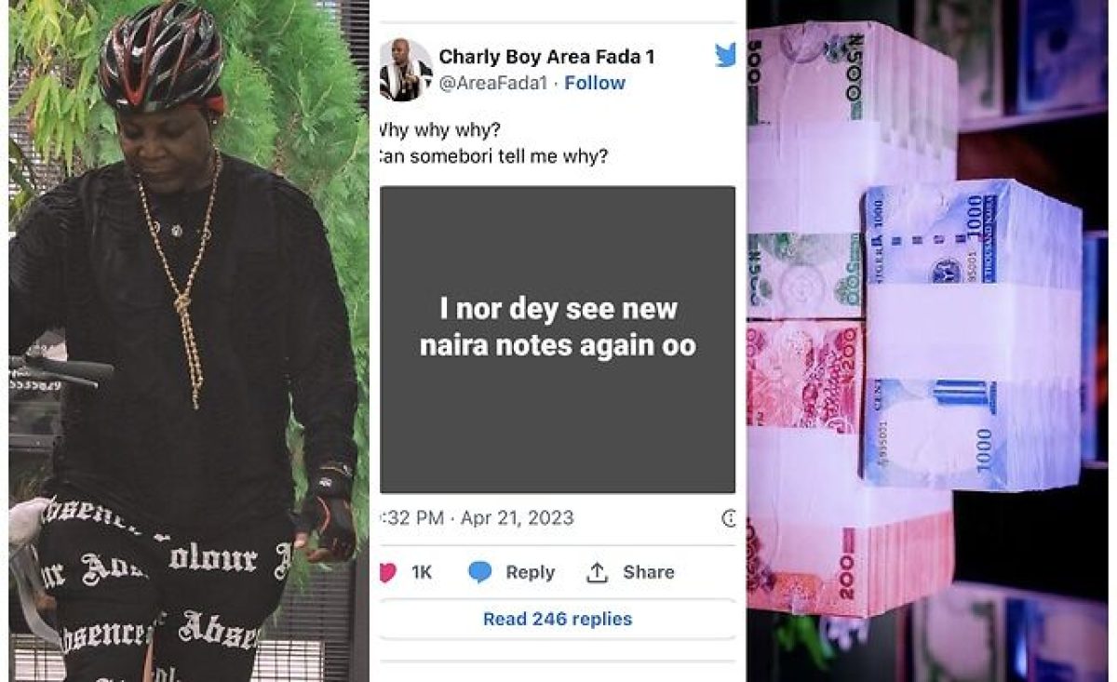Viewport: 1117px width, 682px height.
Task: Click the blue 1000 naira note bundle
Action: tap(968, 335)
